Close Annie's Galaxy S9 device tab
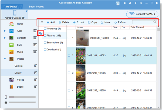This screenshot has width=162, height=110. click(x=27, y=11)
